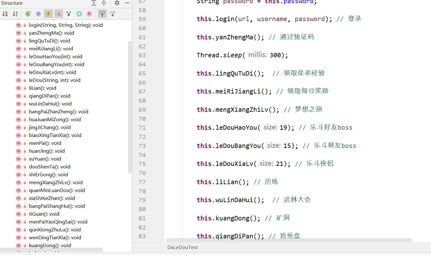431x255 pixels.
Task: Select xiaShiKeZhan() in Structure tree
Action: pyautogui.click(x=52, y=198)
